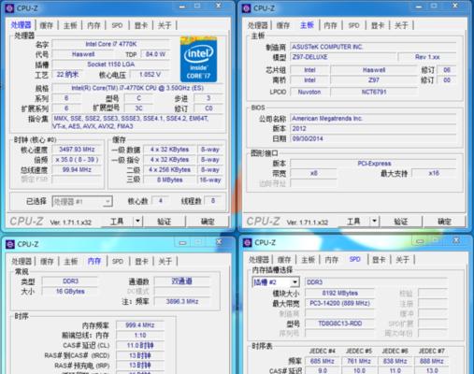Click CPU-Z title icon in SPD window

[247, 242]
